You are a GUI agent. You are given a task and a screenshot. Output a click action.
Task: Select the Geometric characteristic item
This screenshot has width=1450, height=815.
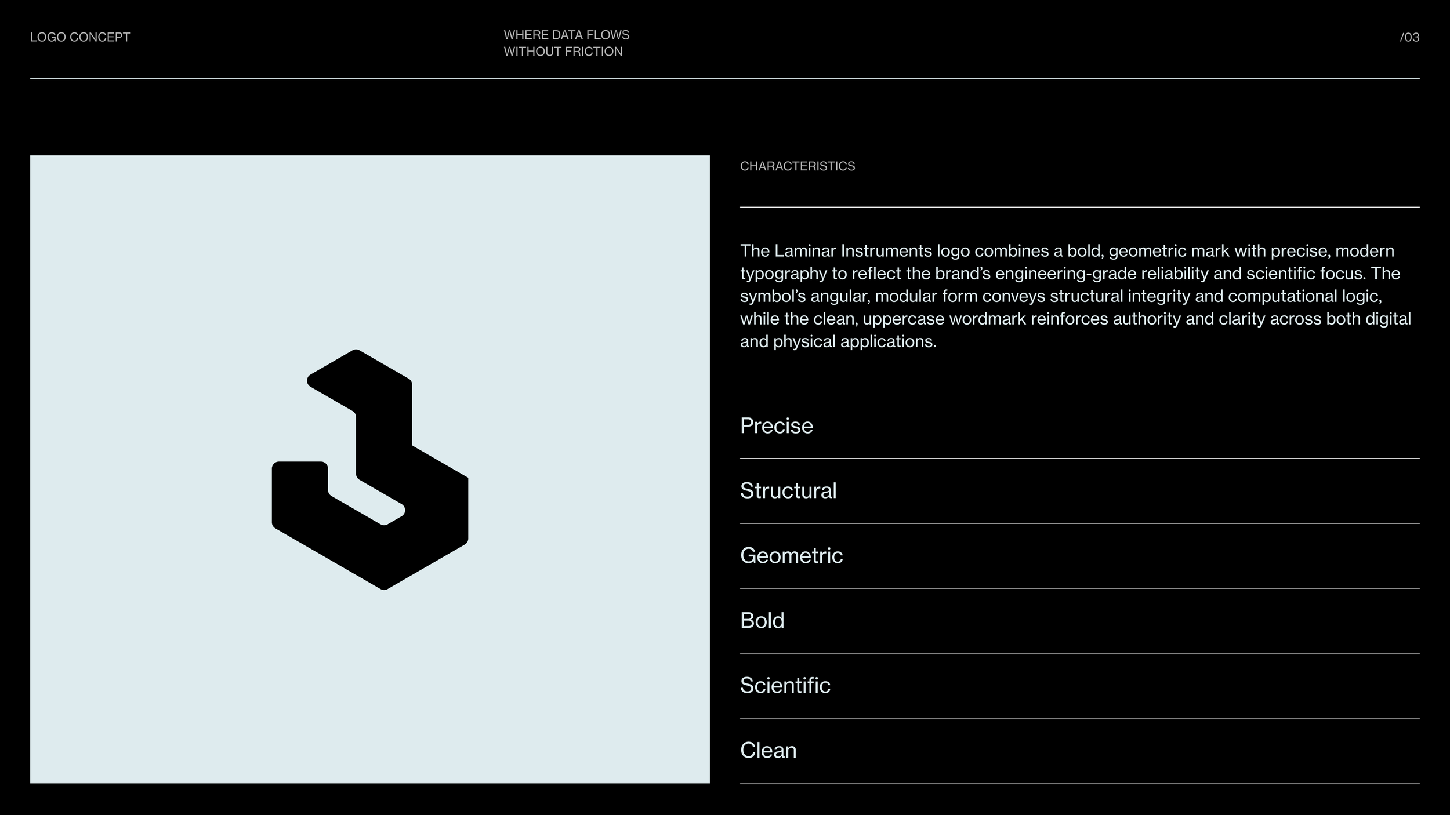791,556
